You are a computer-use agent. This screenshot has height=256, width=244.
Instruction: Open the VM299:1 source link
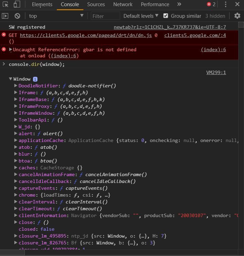pos(216,72)
